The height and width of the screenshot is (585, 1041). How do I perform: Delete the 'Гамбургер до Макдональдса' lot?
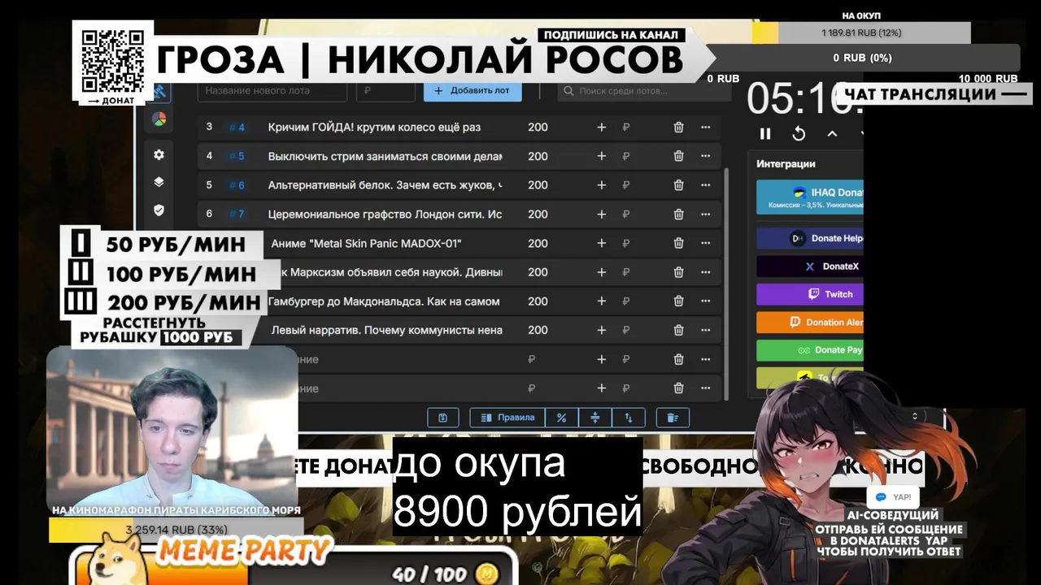click(x=678, y=301)
